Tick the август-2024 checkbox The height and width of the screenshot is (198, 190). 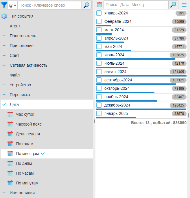tap(99, 72)
